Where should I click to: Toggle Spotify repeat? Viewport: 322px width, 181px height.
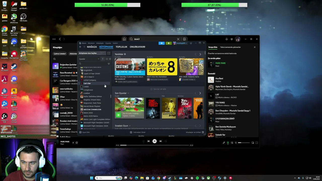pyautogui.click(x=166, y=141)
